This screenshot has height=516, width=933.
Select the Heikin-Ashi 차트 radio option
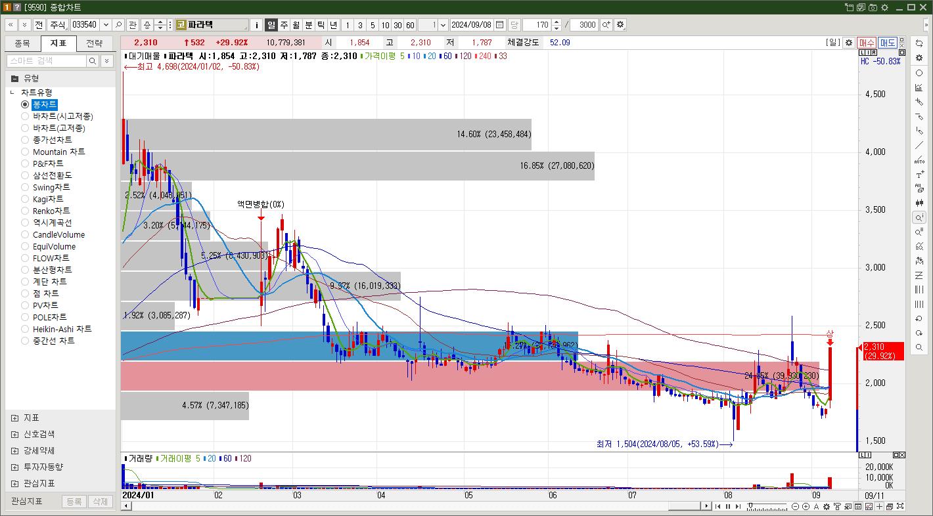(26, 329)
